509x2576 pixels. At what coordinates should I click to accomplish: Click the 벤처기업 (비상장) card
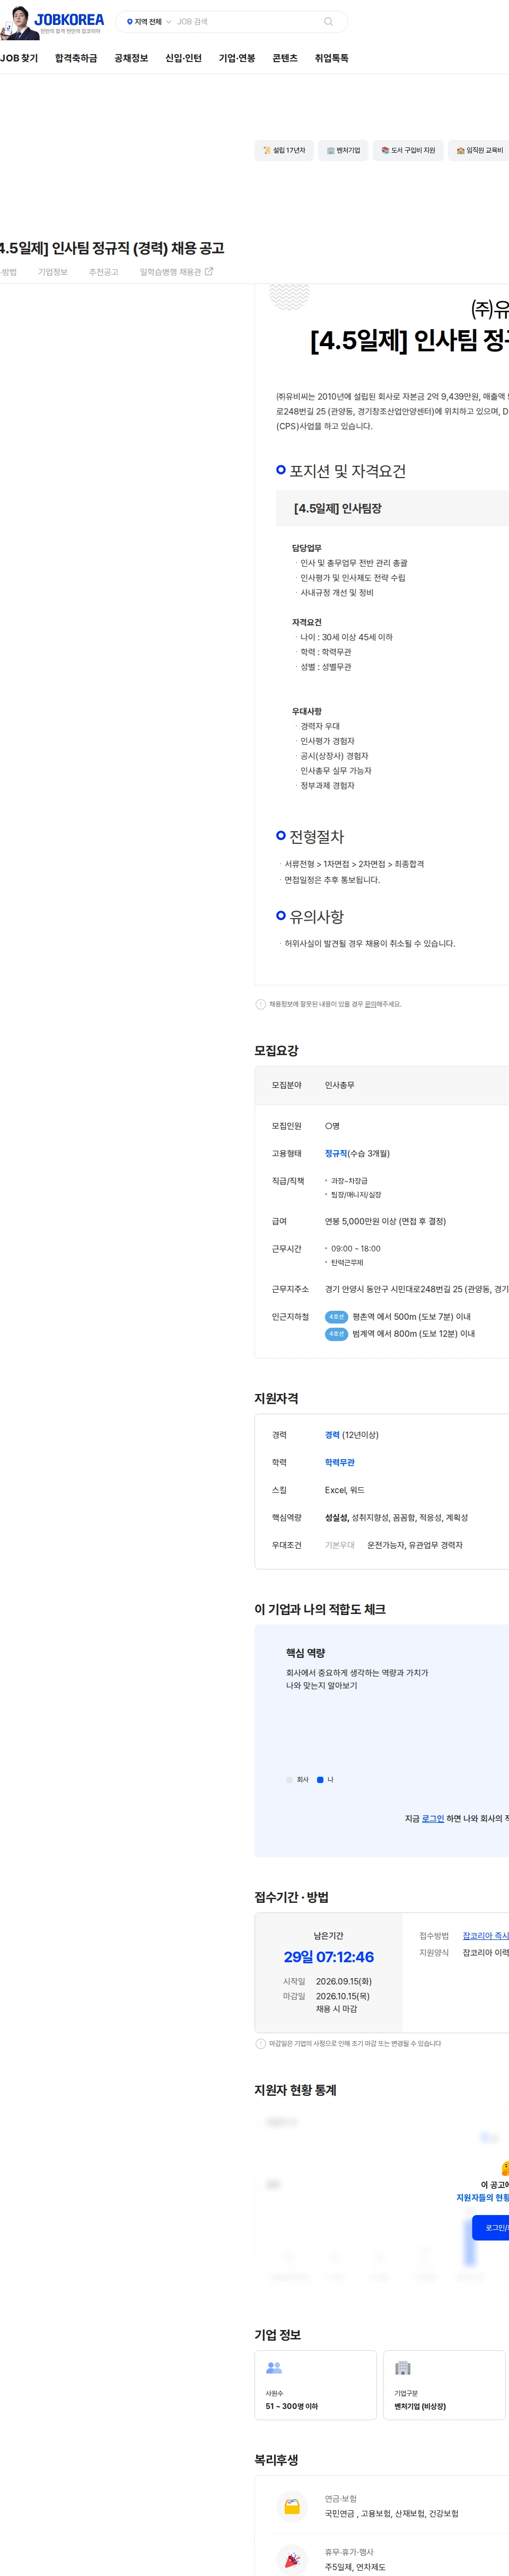(444, 2385)
